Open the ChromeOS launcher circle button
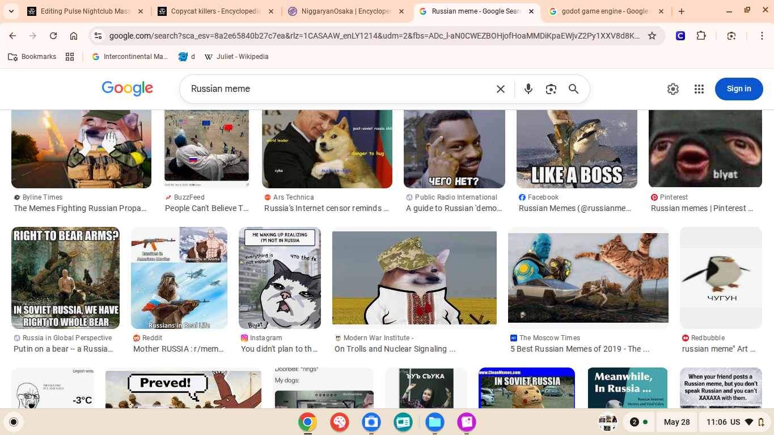The image size is (774, 435). [14, 422]
